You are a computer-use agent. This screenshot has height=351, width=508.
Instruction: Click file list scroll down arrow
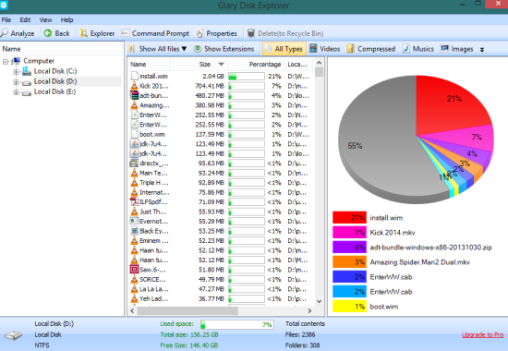319,301
